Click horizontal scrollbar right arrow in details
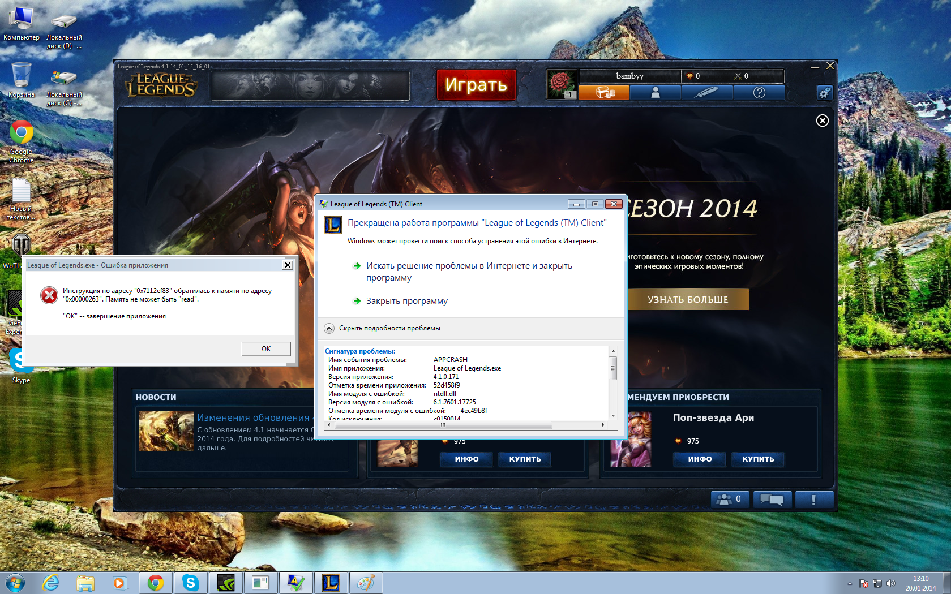The image size is (951, 594). pyautogui.click(x=603, y=425)
